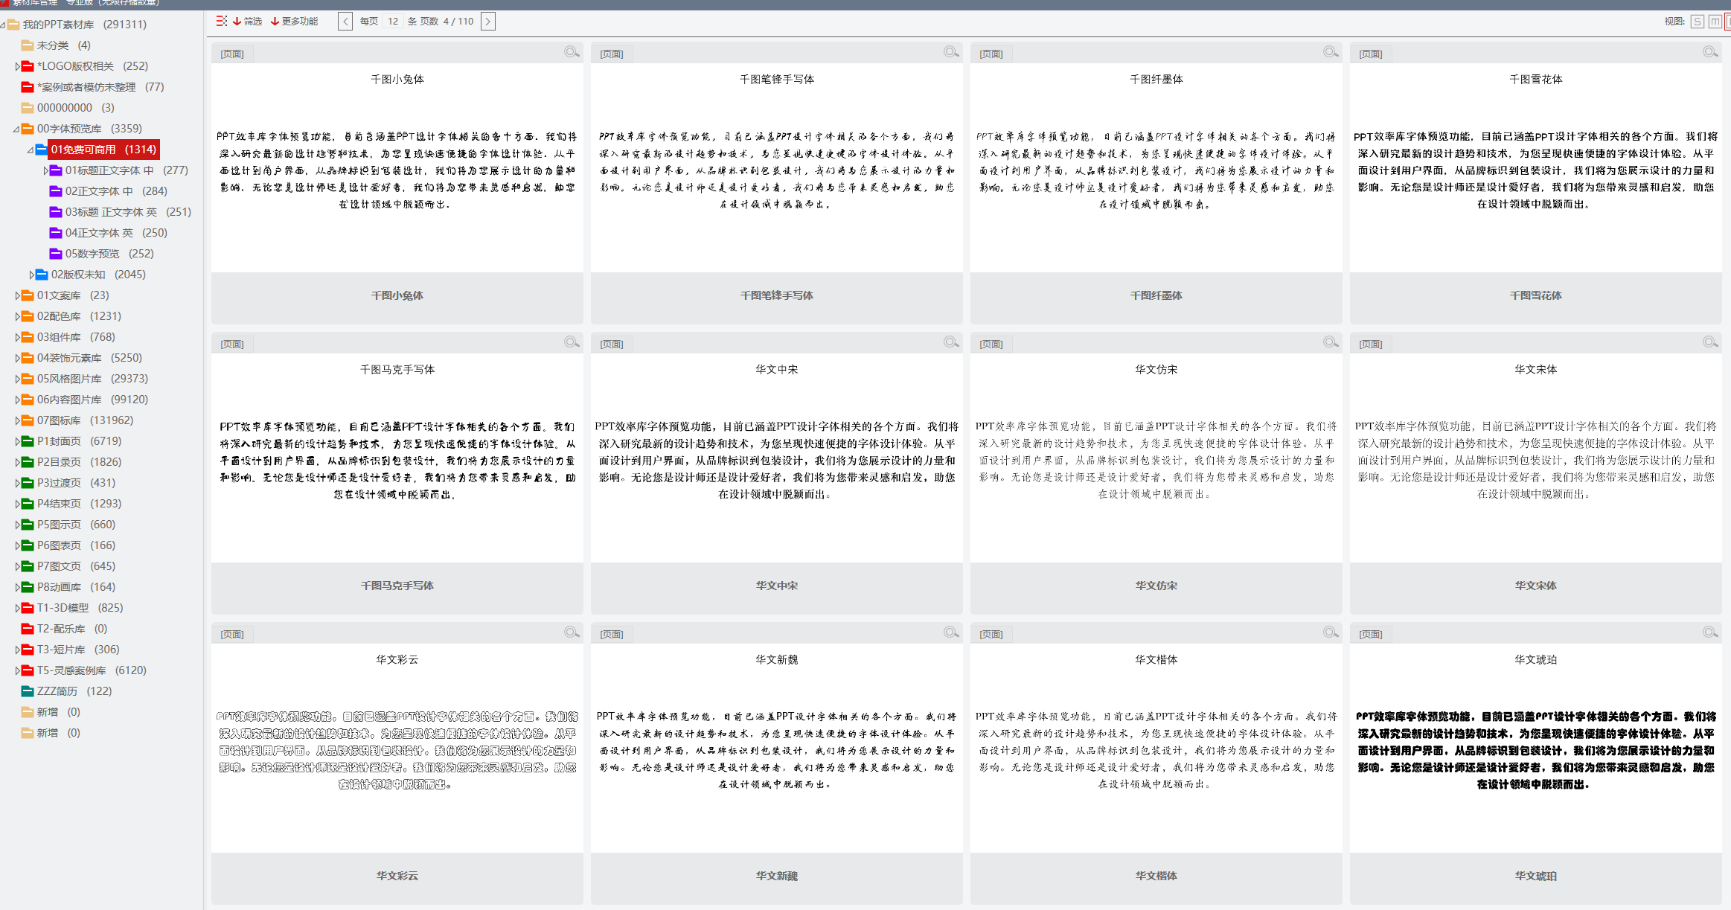
Task: Select the 未分类 folder
Action: coord(64,45)
